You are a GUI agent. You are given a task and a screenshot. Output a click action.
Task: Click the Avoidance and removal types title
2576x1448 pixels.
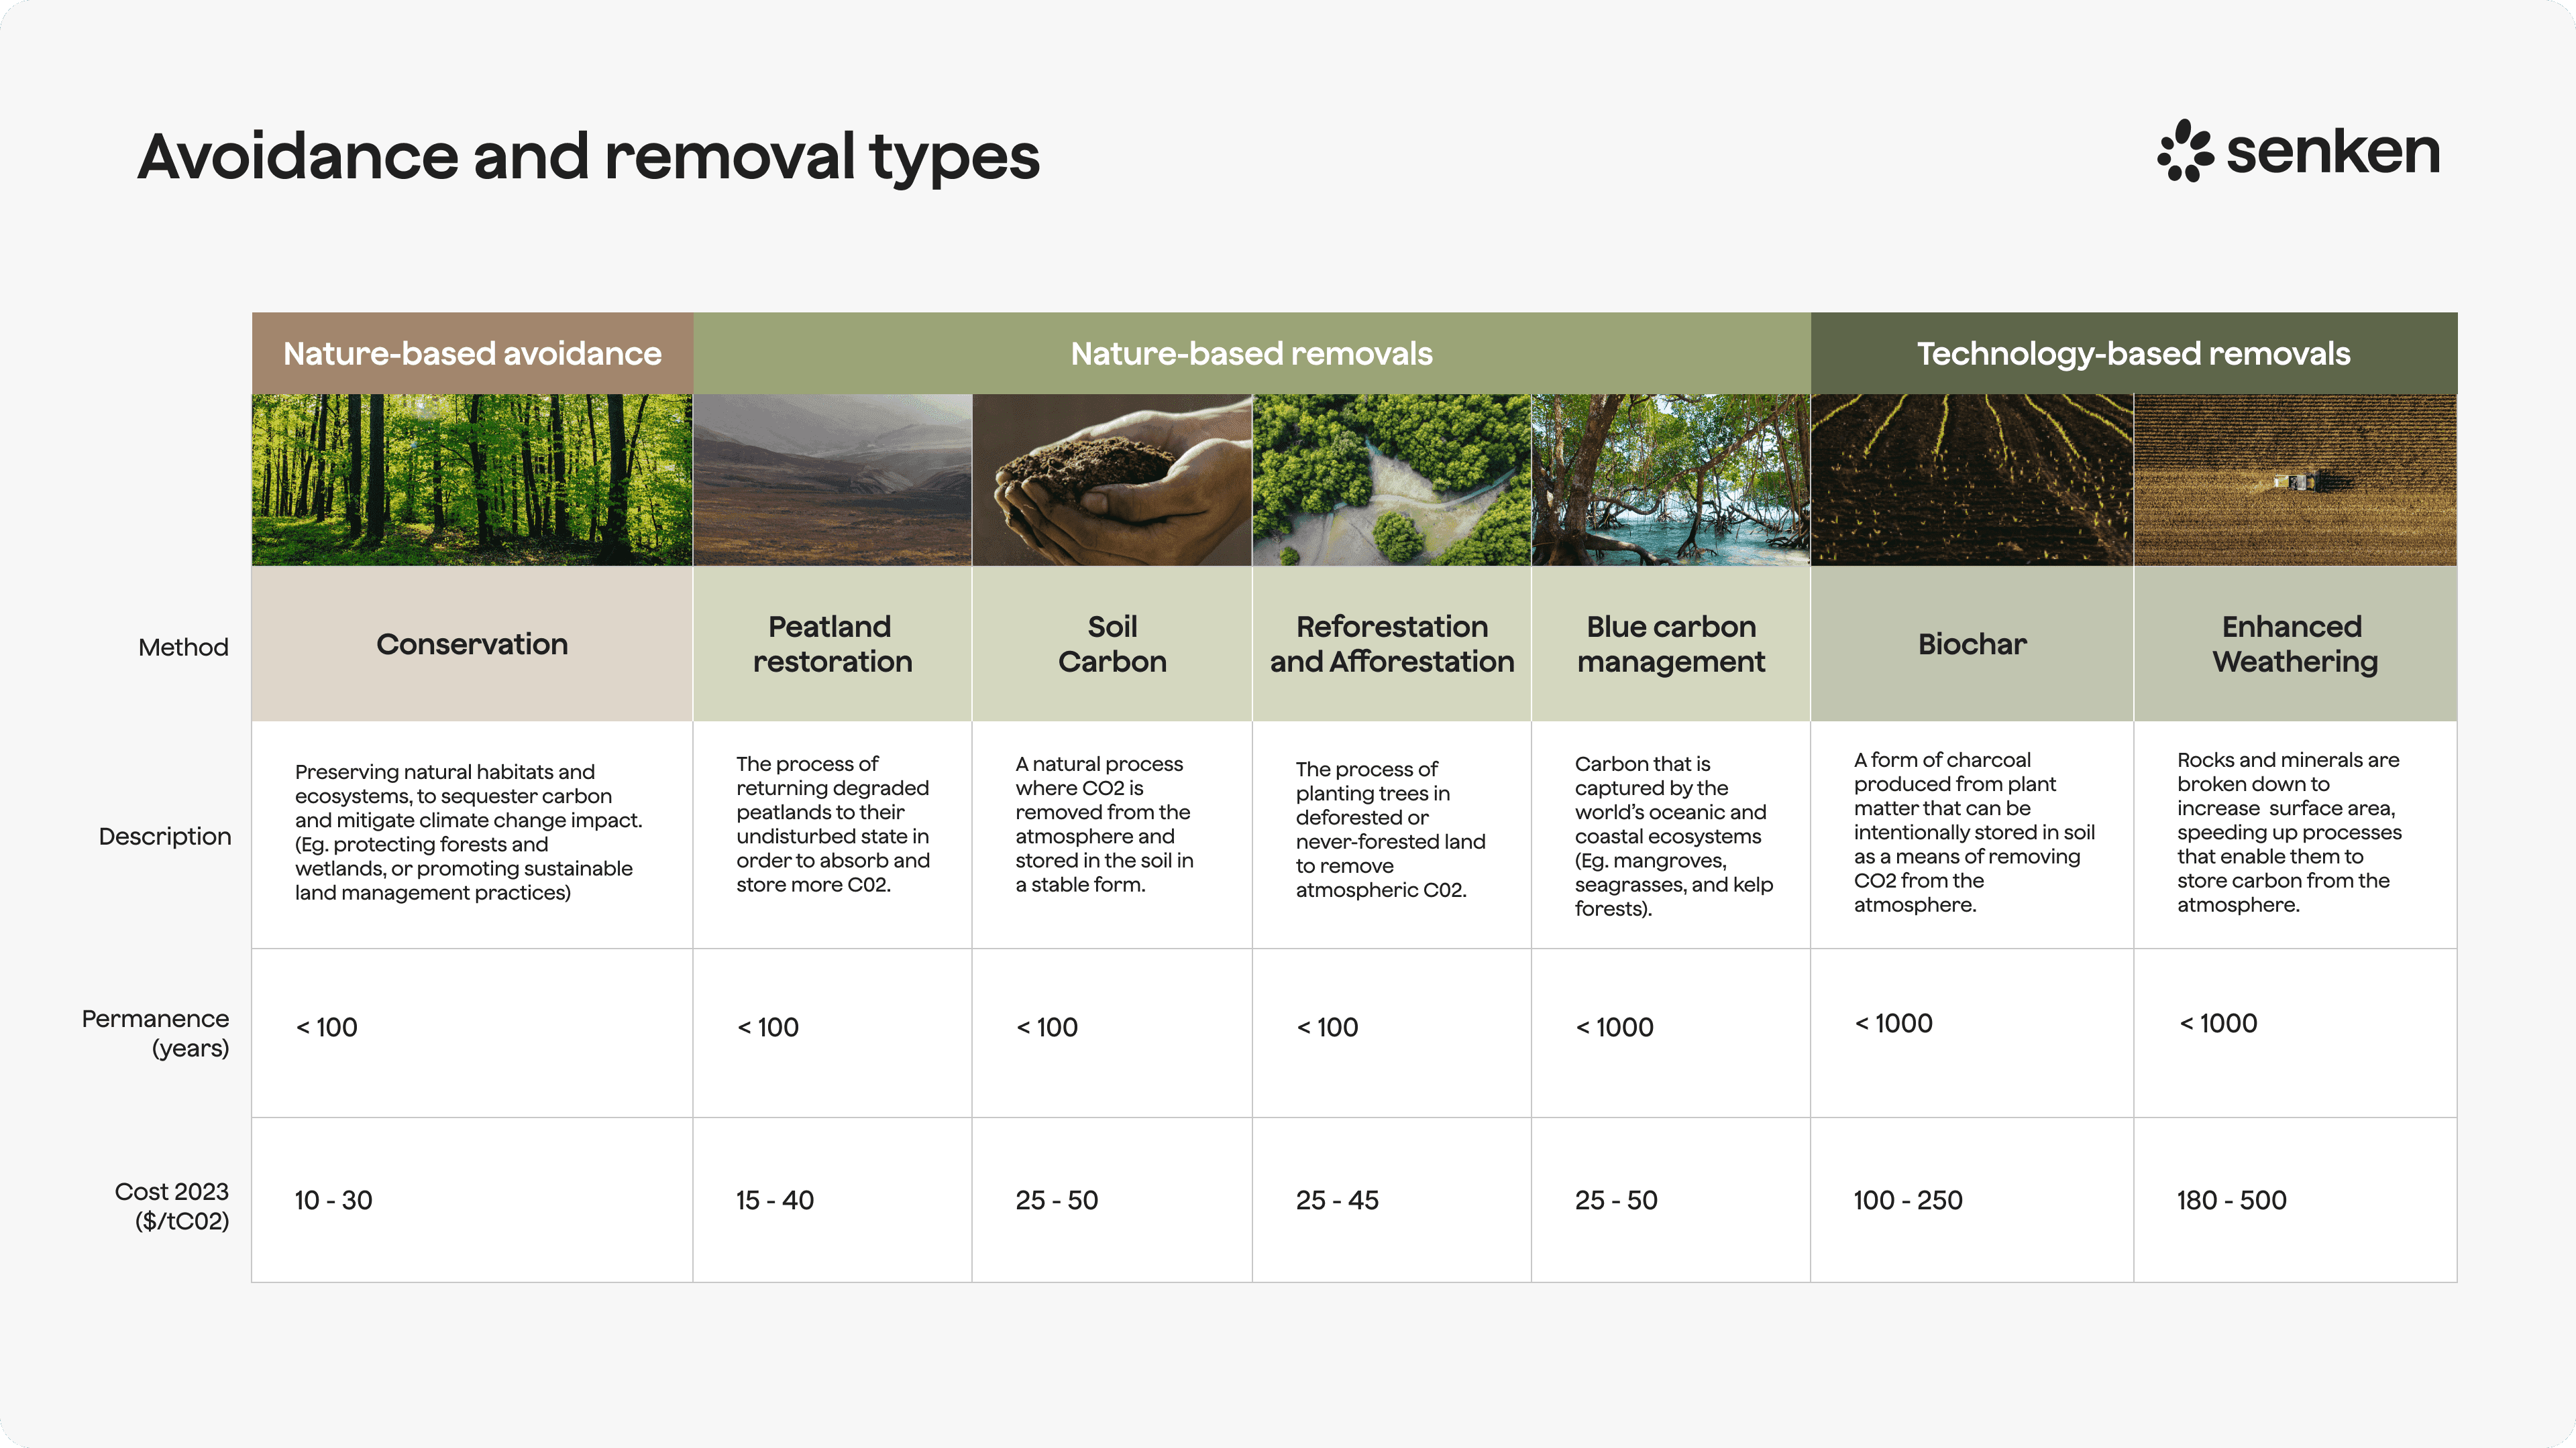(x=588, y=157)
